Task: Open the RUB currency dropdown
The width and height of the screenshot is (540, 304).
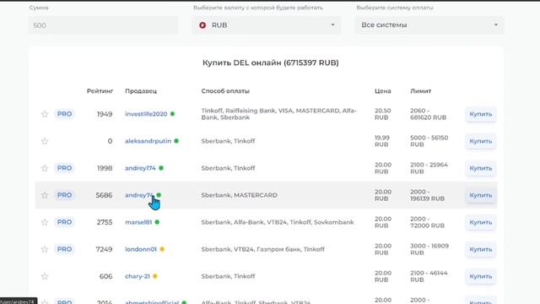Action: [x=267, y=25]
